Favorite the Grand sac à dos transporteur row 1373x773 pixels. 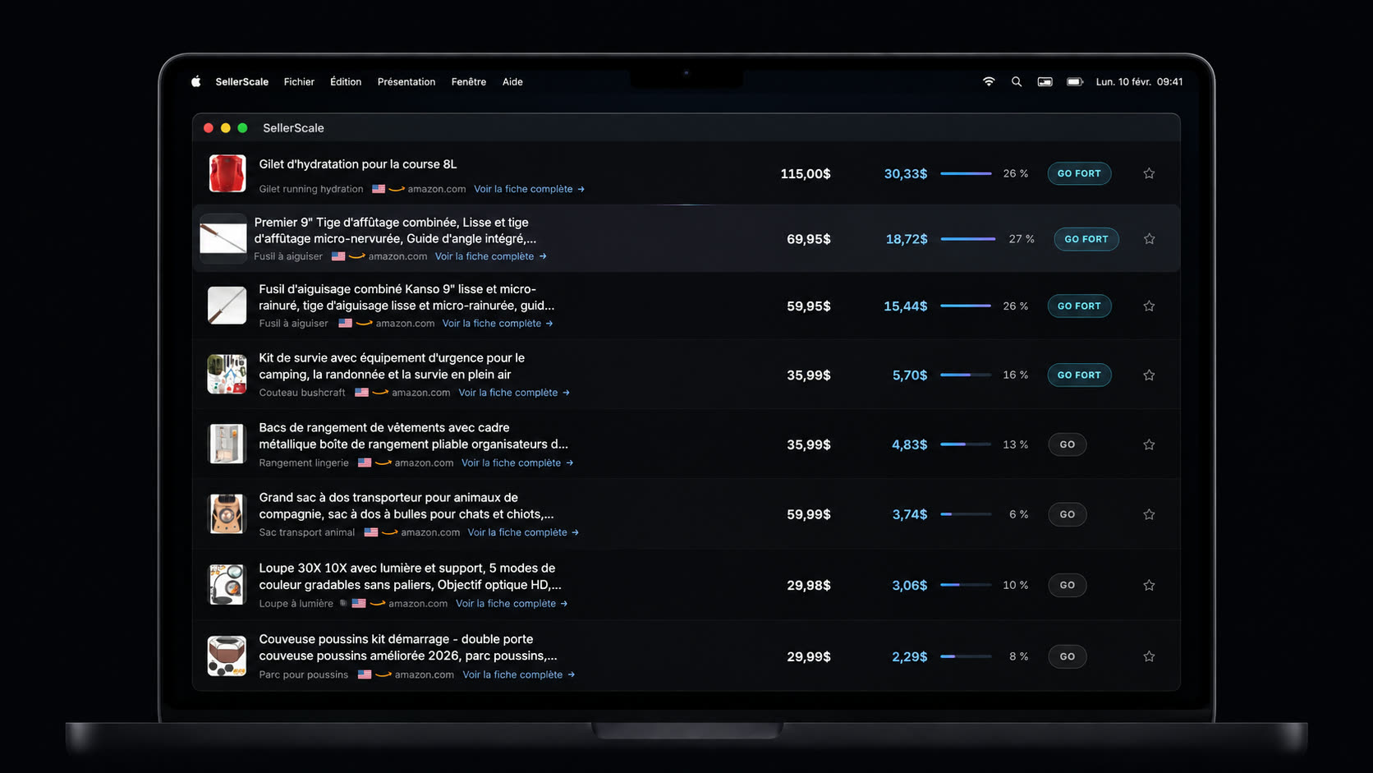(1149, 514)
